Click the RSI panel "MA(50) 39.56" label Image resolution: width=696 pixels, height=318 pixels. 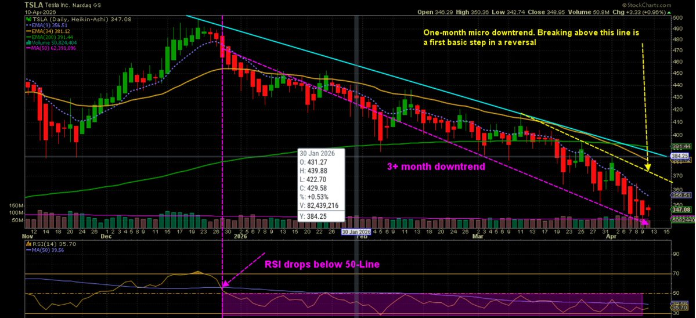click(48, 250)
